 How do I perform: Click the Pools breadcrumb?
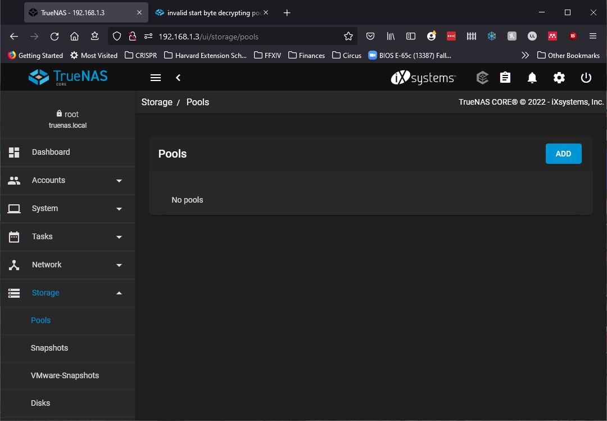198,102
